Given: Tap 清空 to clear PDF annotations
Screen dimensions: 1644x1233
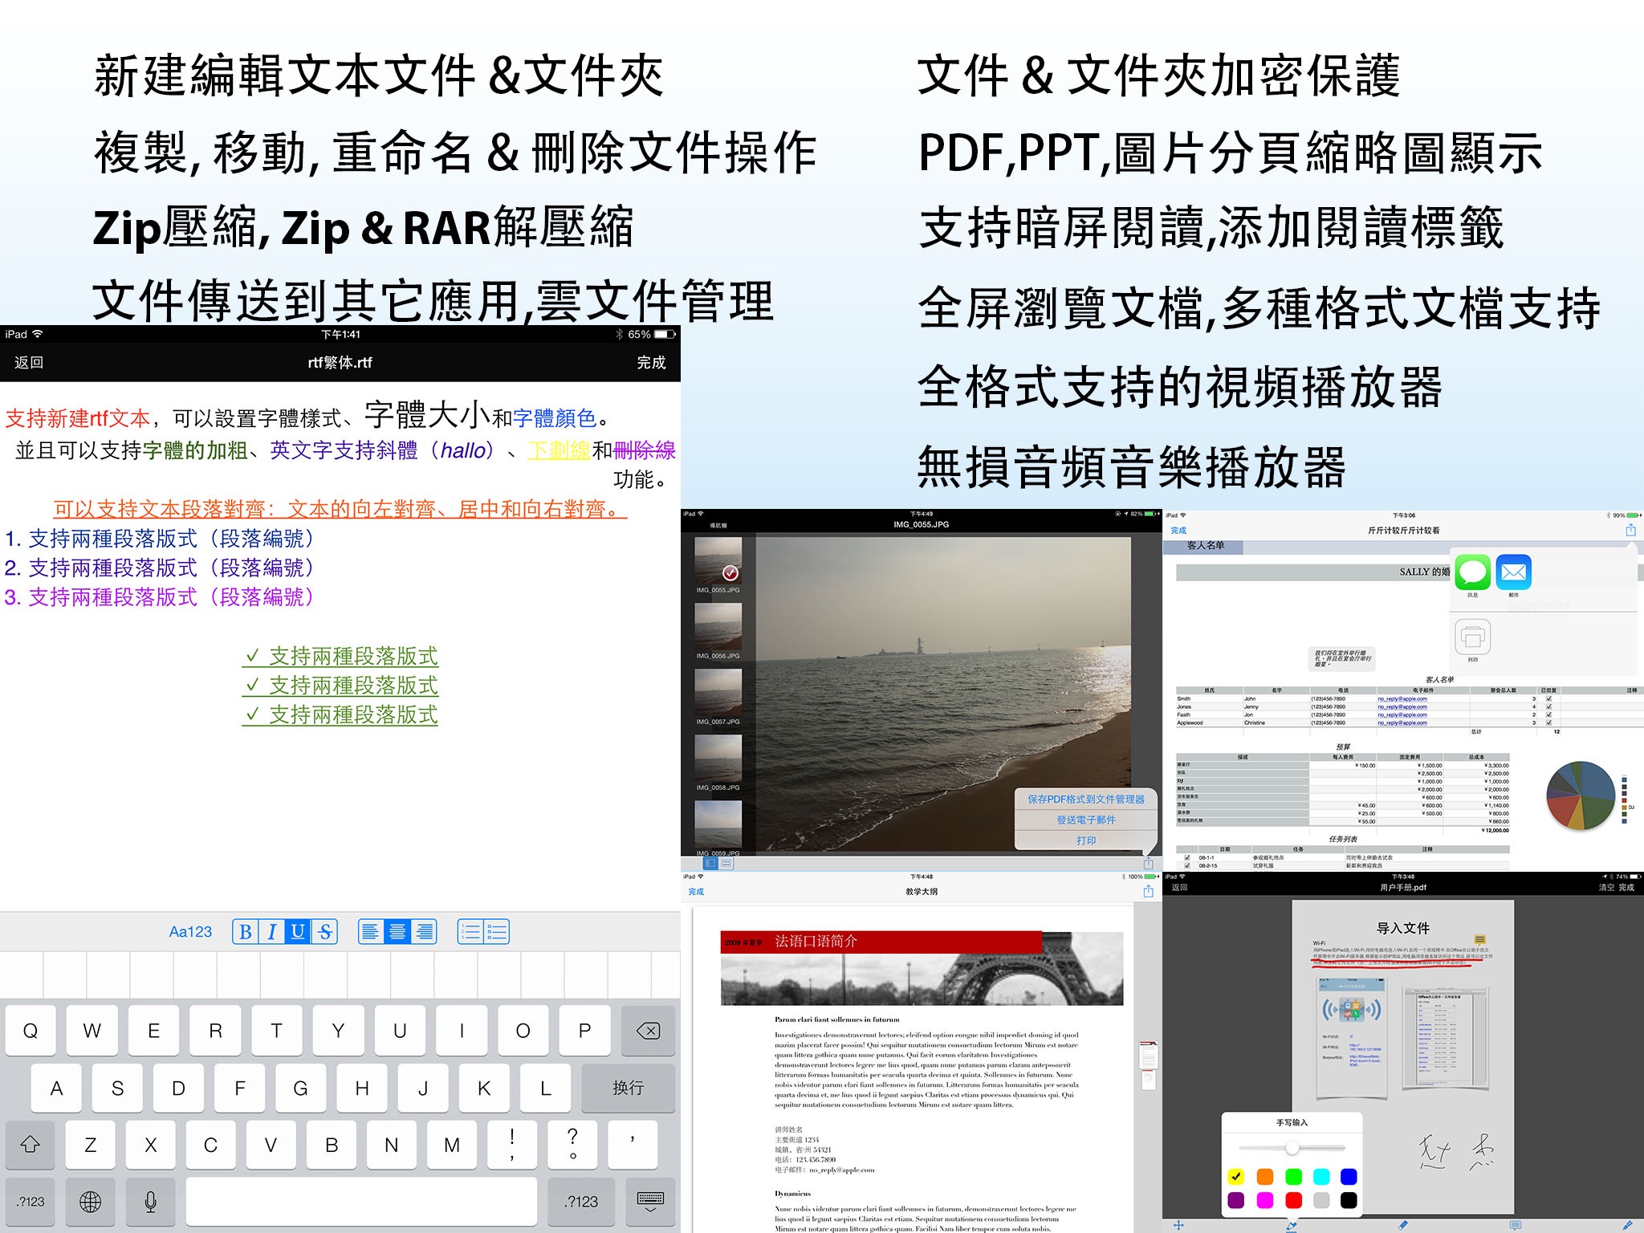Looking at the screenshot, I should (1605, 888).
